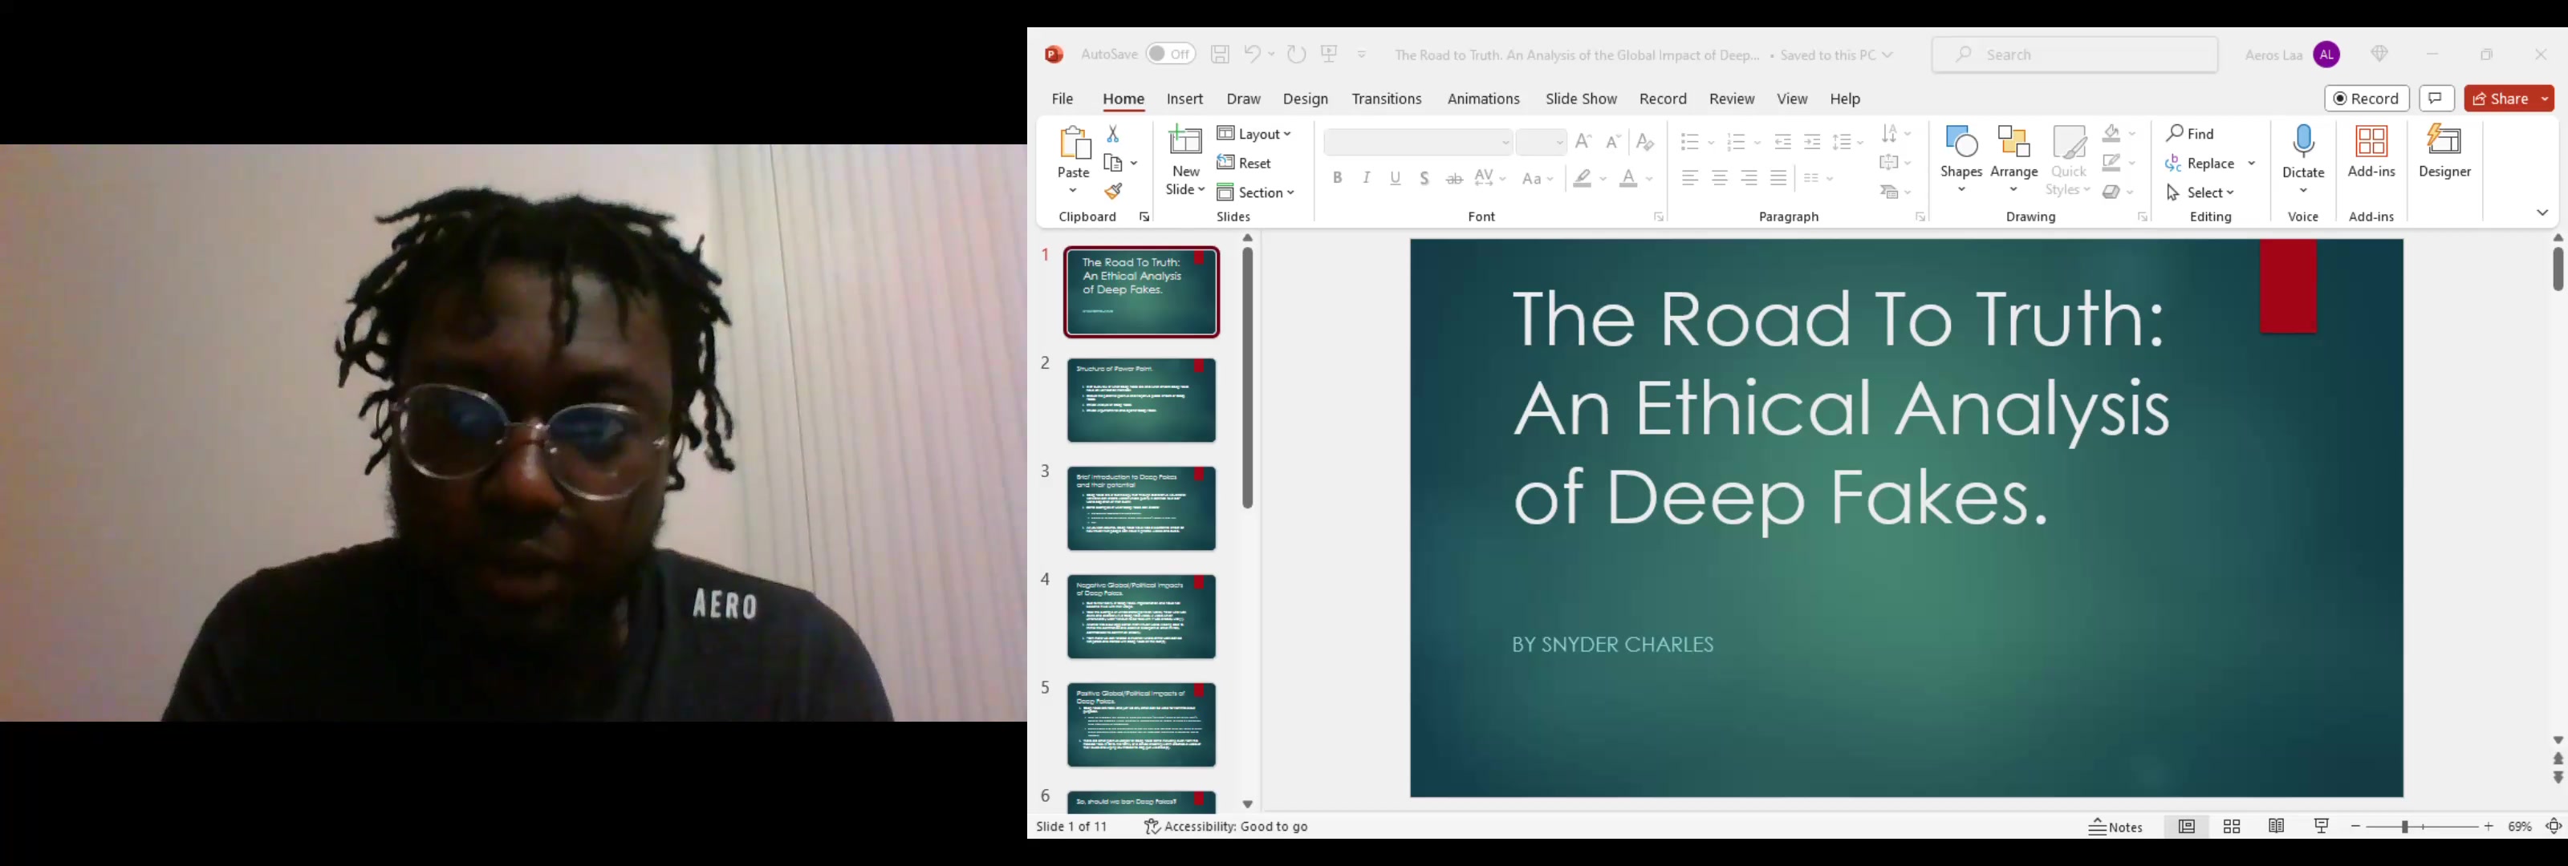This screenshot has height=866, width=2568.
Task: Launch the Designer pane
Action: tap(2444, 155)
